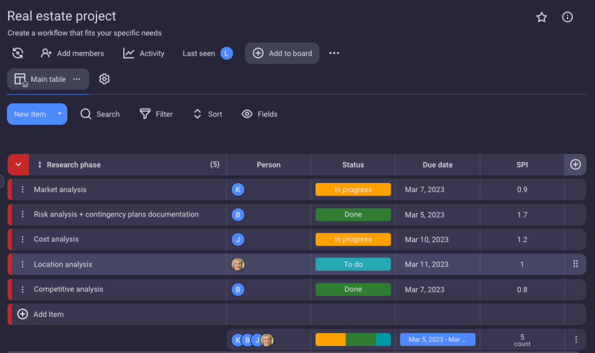Click Add Item at the group bottom
The height and width of the screenshot is (353, 595).
[41, 314]
